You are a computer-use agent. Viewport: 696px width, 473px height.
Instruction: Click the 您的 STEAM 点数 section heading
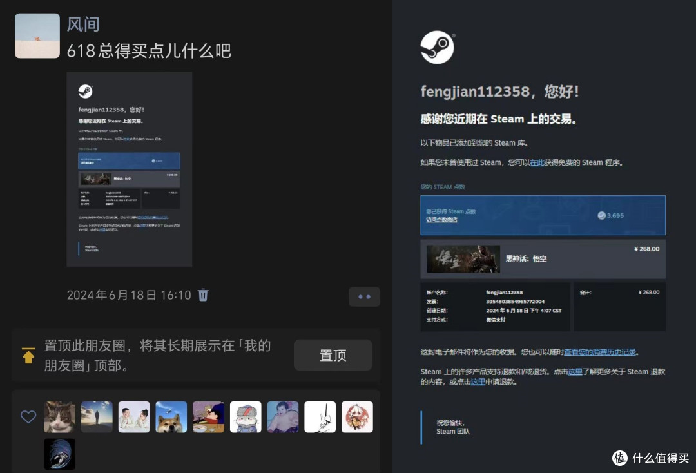(x=443, y=187)
